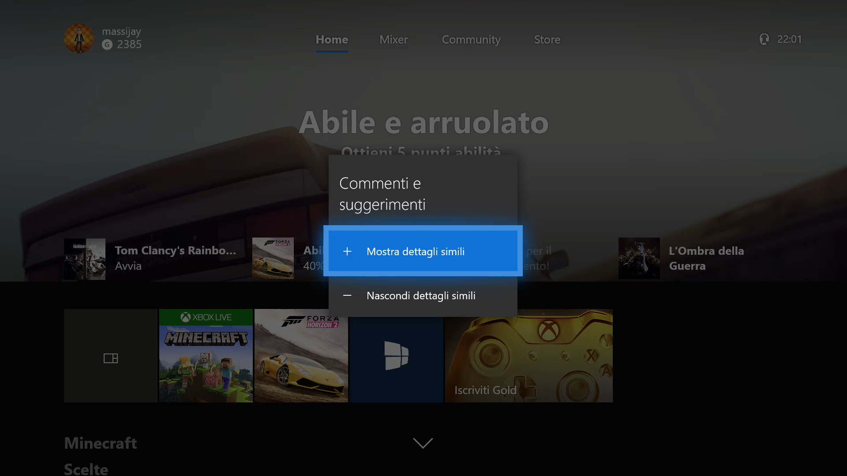Open the Iscriviti Gold promotion tile
This screenshot has width=847, height=476.
(528, 356)
